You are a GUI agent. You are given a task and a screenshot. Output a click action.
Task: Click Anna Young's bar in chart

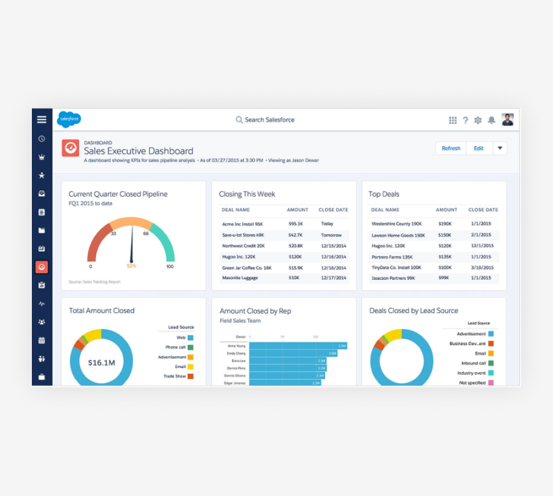coord(298,346)
